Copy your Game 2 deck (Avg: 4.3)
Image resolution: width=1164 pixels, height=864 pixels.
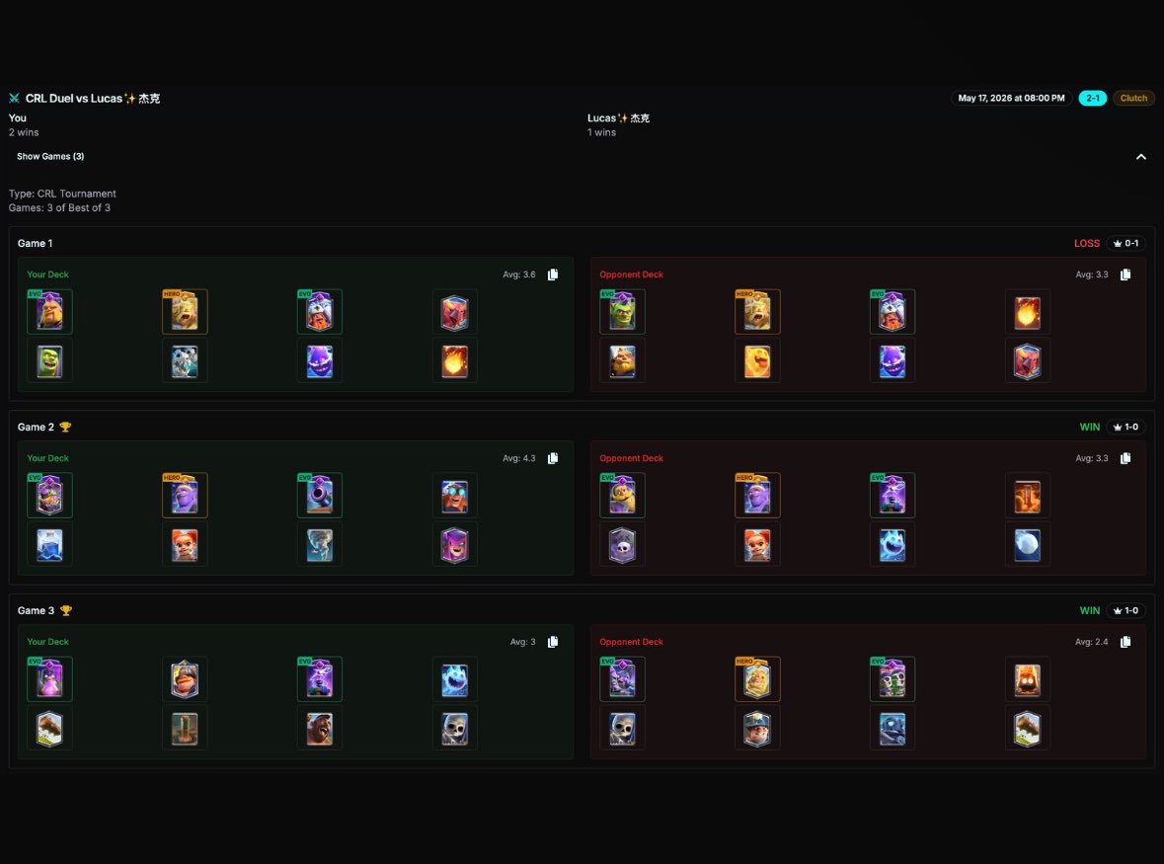[553, 458]
